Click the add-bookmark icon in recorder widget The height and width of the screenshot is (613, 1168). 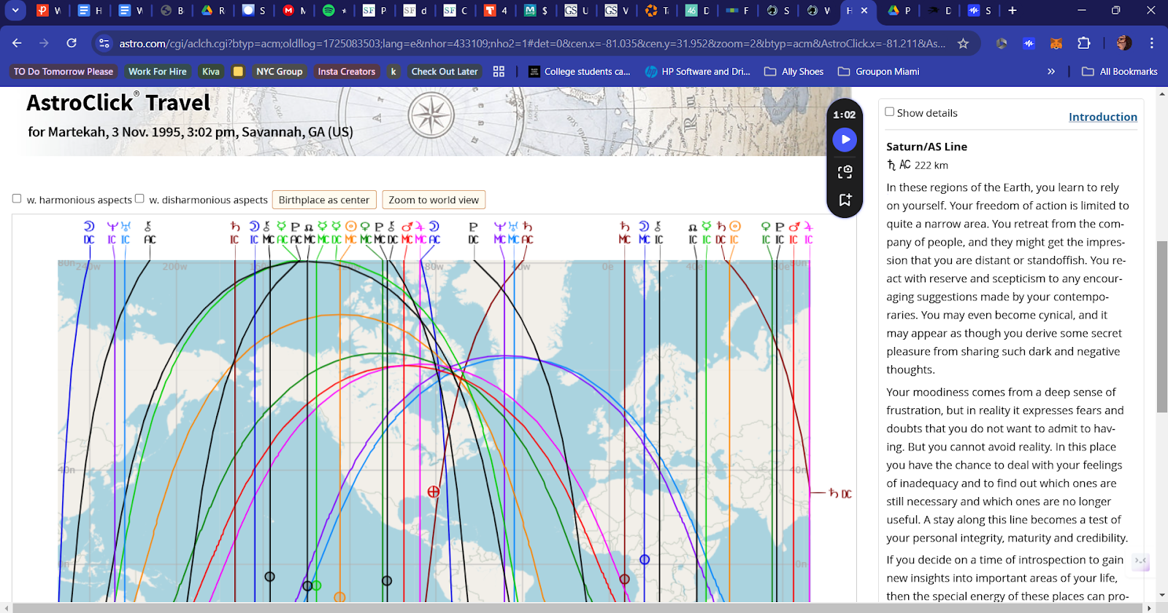[845, 200]
